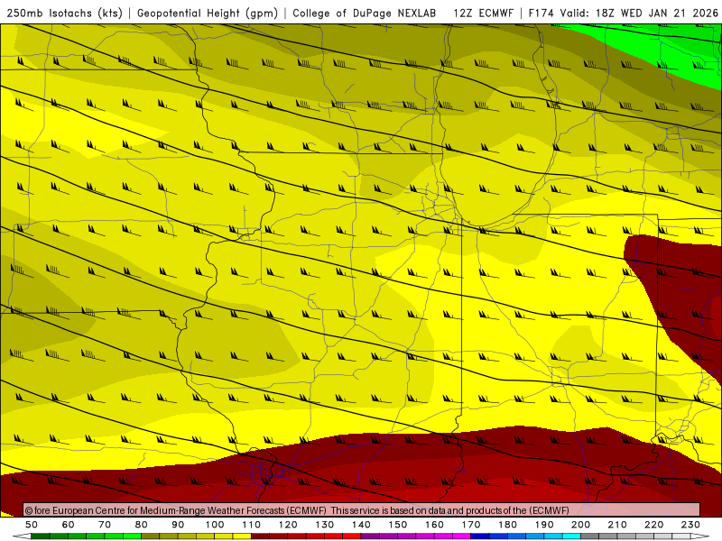Image resolution: width=722 pixels, height=541 pixels.
Task: Click the 100 label on color scale
Action: click(x=215, y=525)
